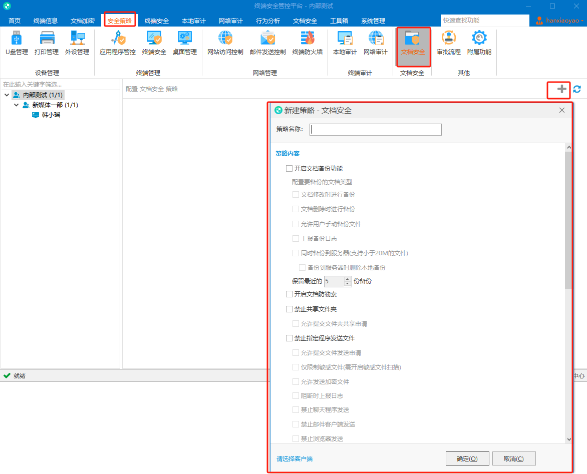Toggle 允许提交文件夹共享申请 checkbox
This screenshot has height=474, width=587.
[x=296, y=324]
